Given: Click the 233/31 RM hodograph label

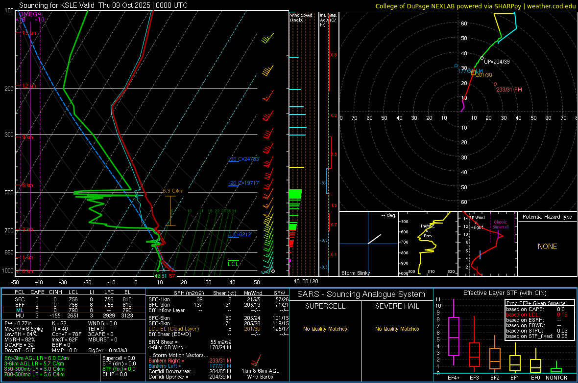Looking at the screenshot, I should [509, 90].
